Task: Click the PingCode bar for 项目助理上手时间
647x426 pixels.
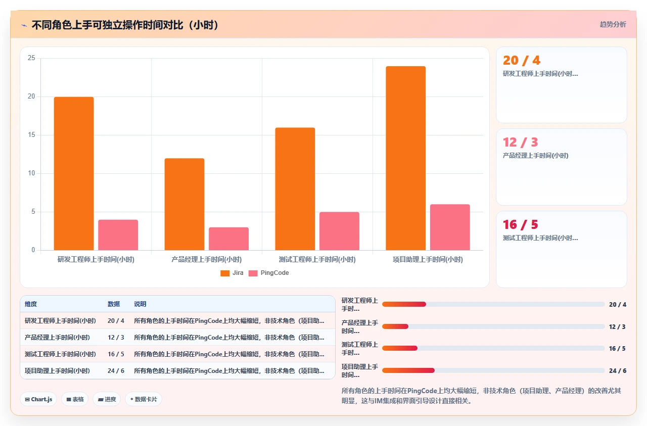Action: [450, 227]
